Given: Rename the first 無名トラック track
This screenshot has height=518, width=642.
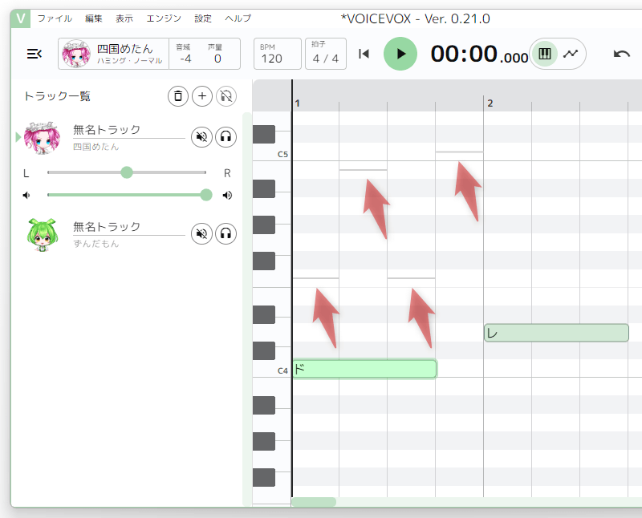Looking at the screenshot, I should click(x=128, y=130).
